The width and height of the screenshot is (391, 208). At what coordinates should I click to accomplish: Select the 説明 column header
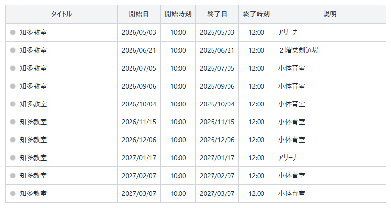pos(330,14)
